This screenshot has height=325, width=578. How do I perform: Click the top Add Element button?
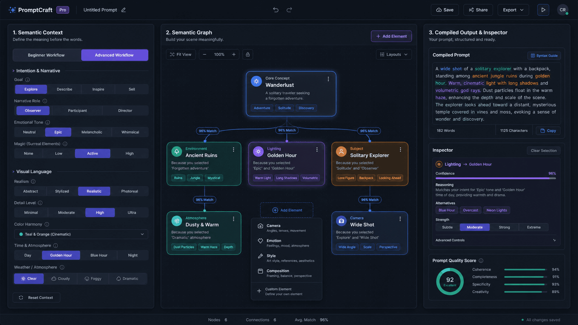coord(391,36)
